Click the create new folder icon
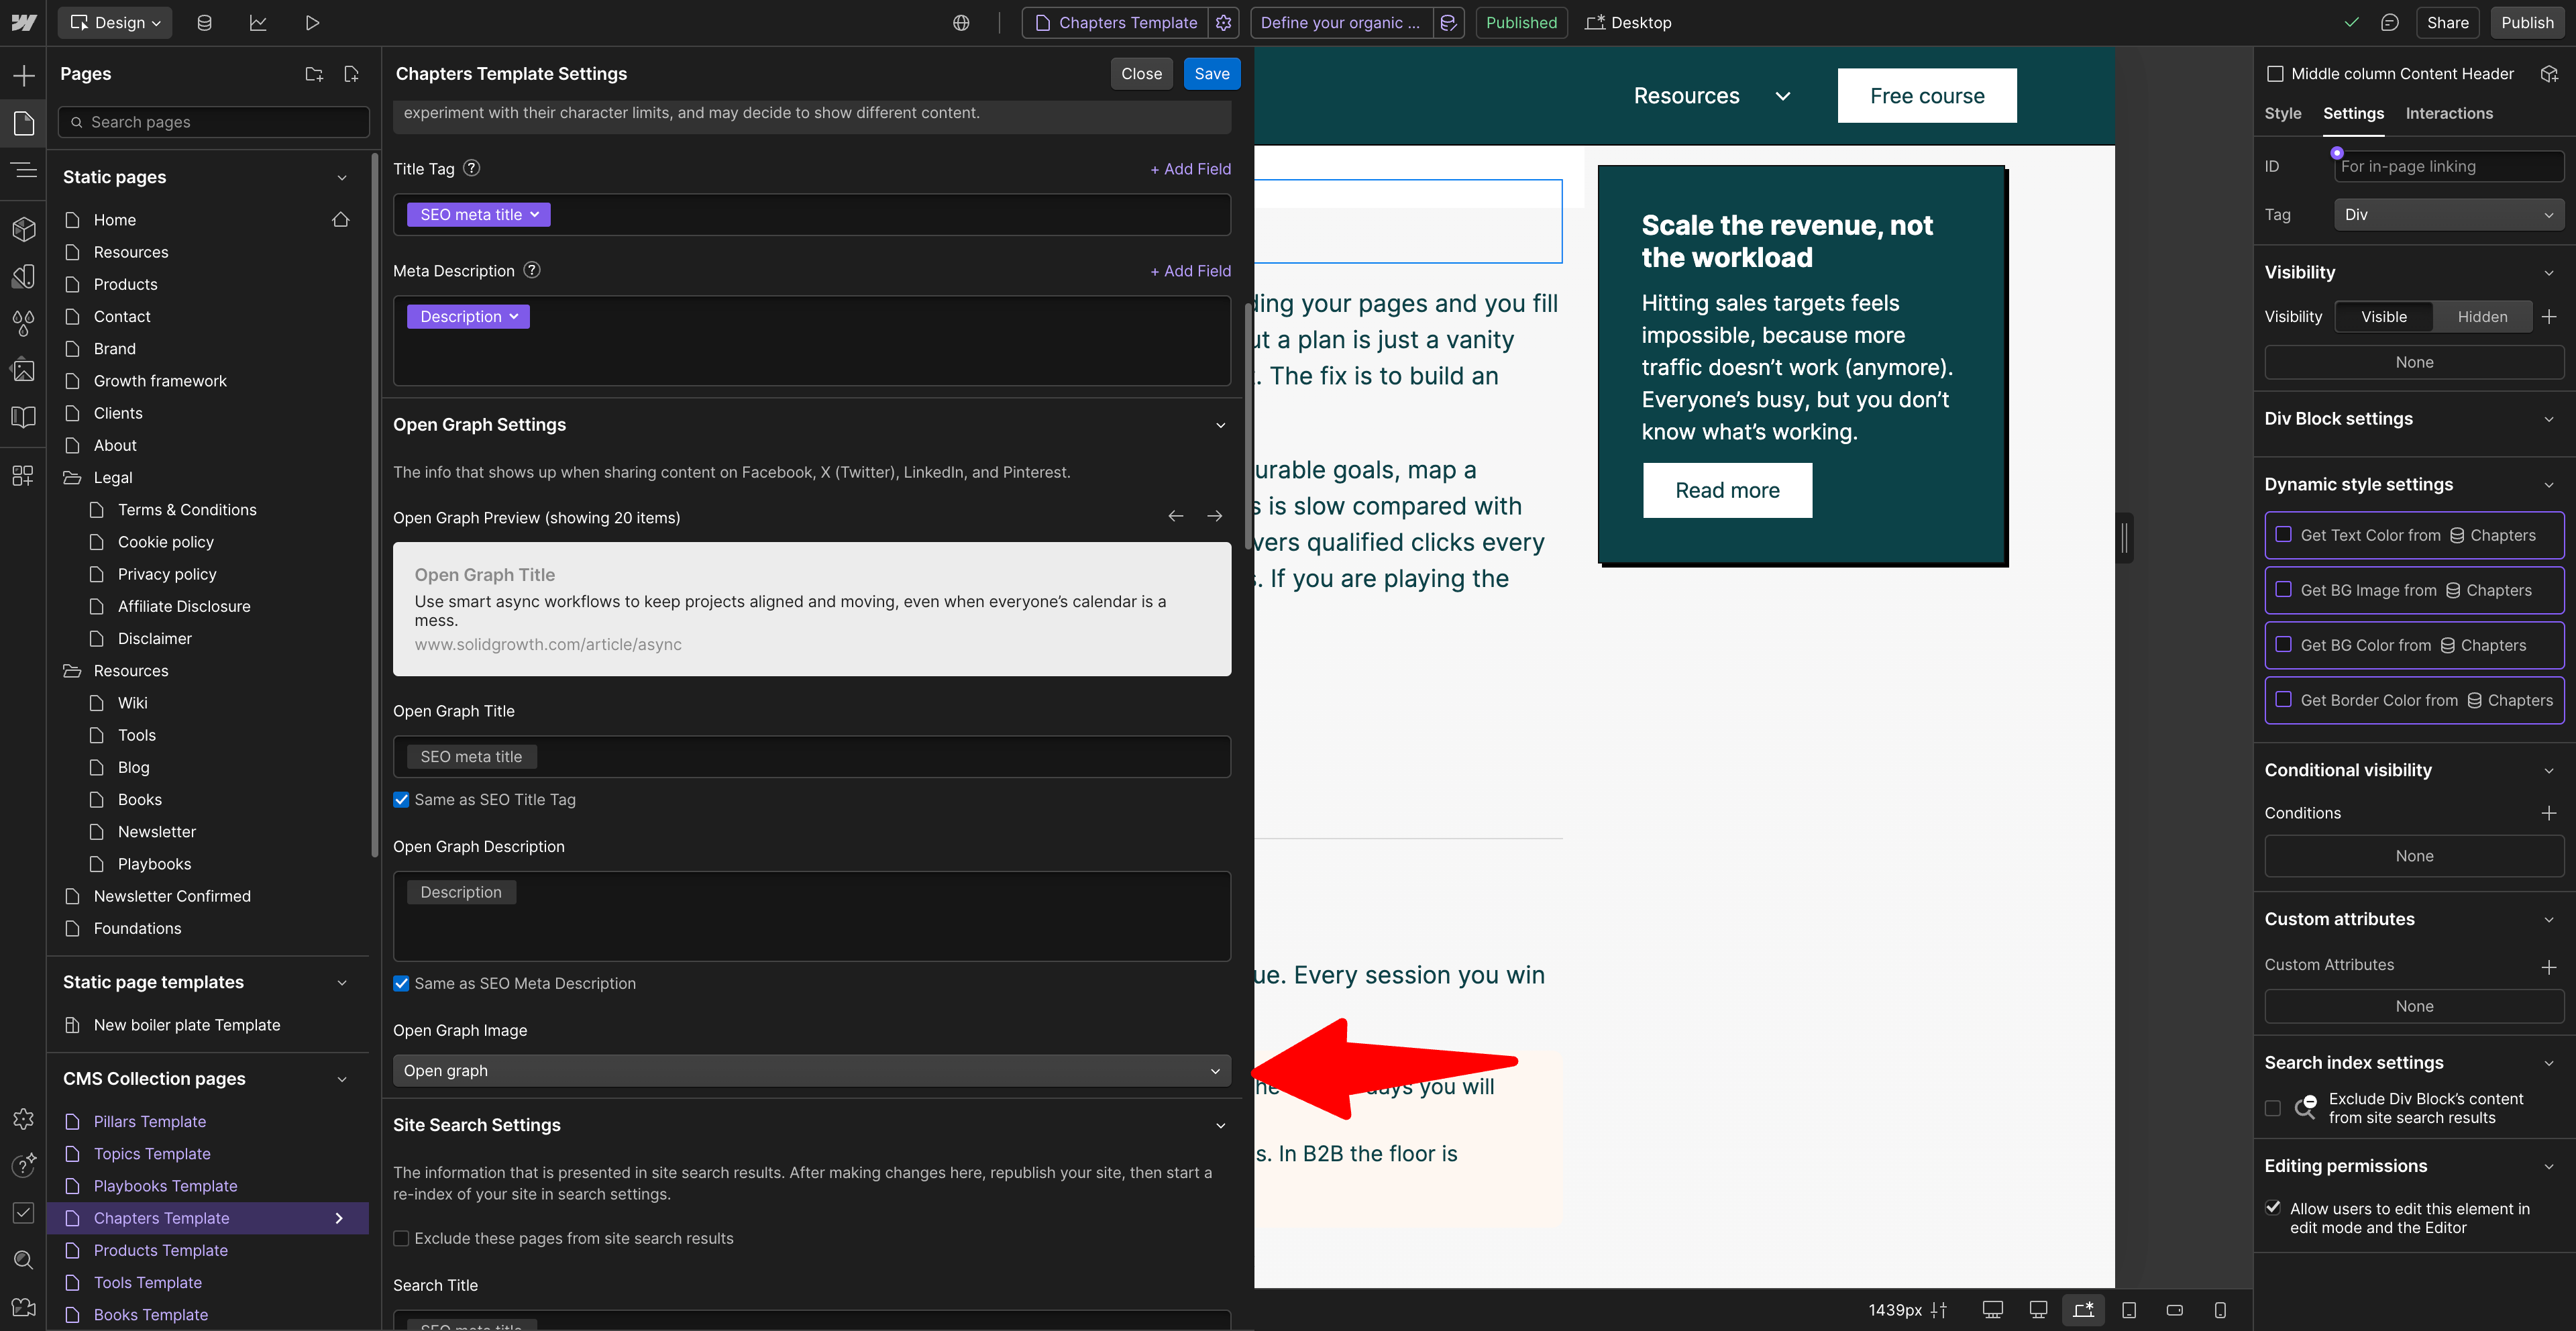This screenshot has width=2576, height=1331. [x=314, y=74]
